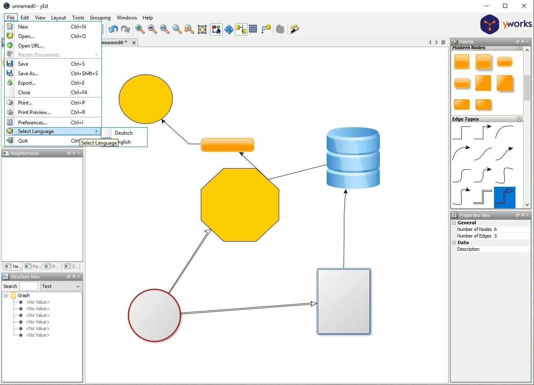Select the orange rounded rectangle node on canvas
Viewport: 534px width, 385px height.
click(x=228, y=145)
